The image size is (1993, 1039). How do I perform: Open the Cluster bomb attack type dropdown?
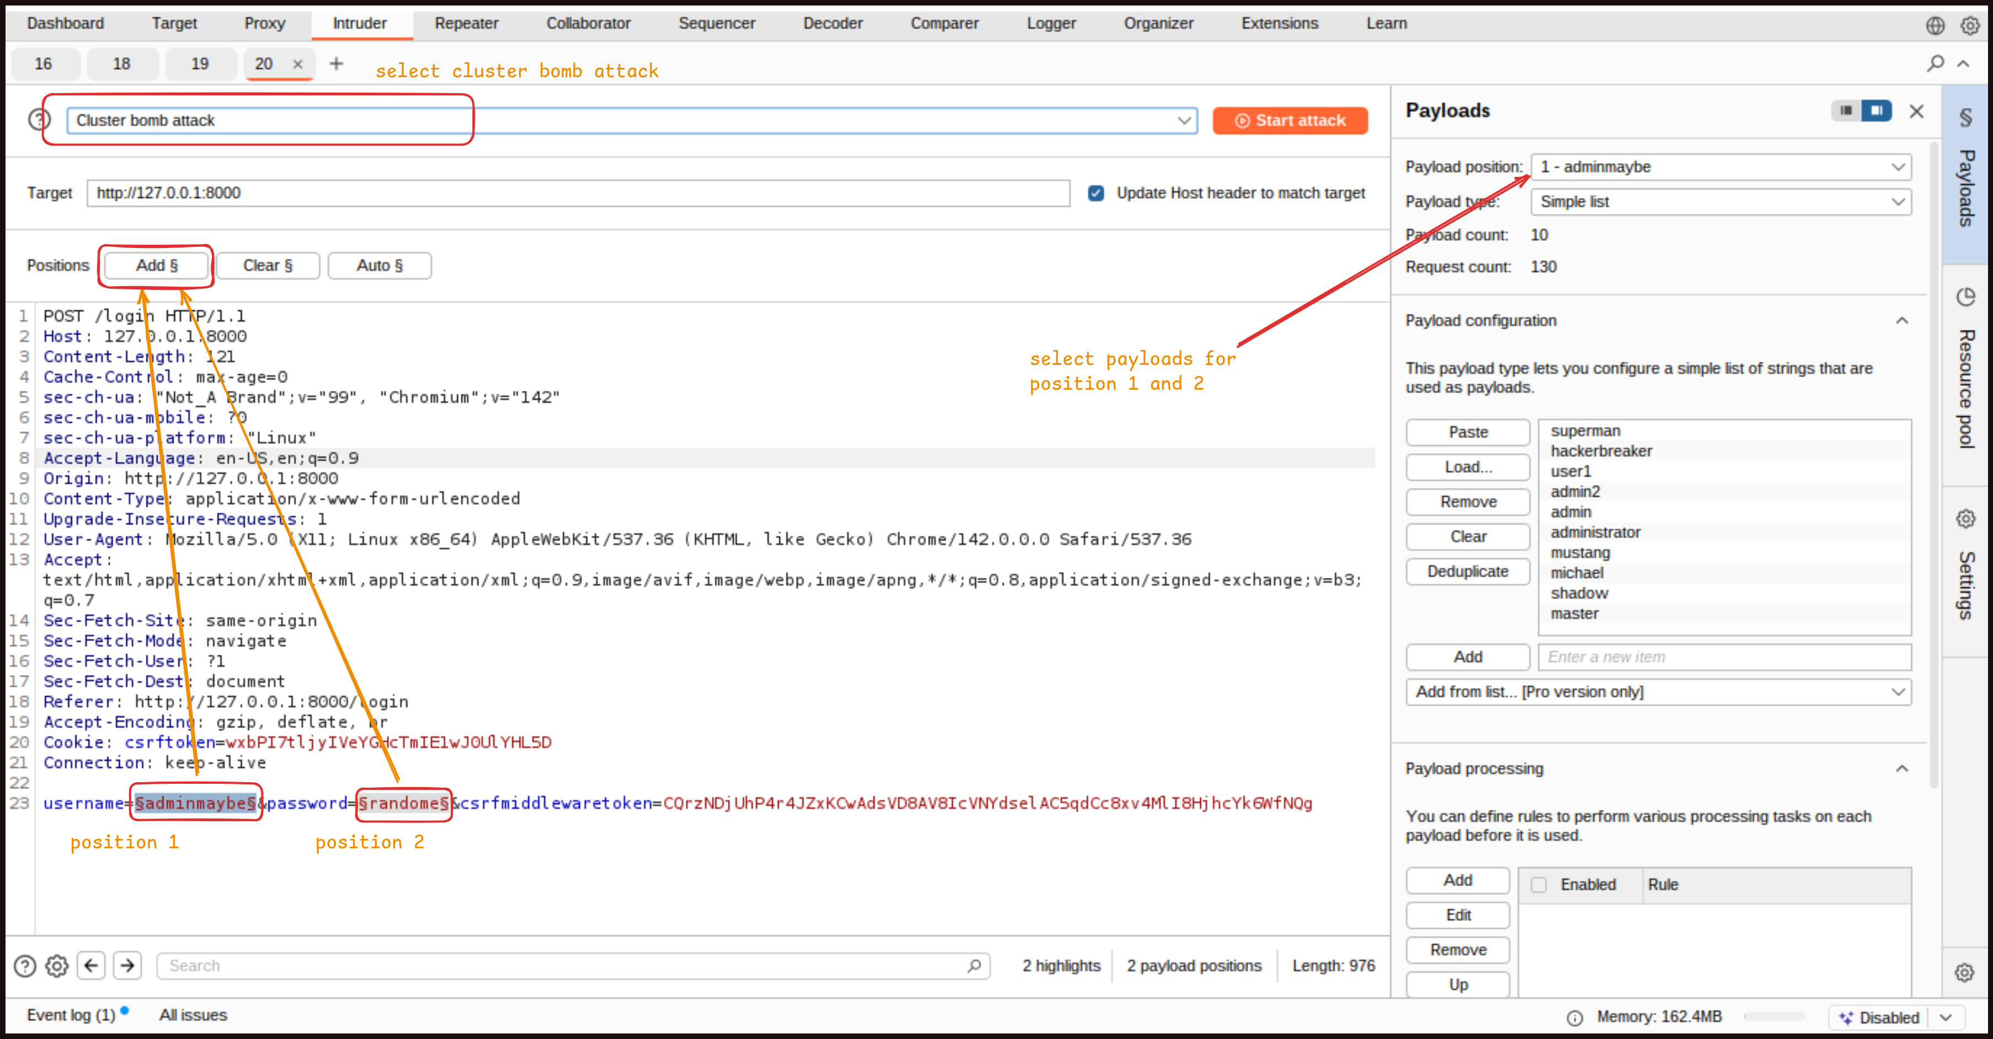pos(1183,121)
